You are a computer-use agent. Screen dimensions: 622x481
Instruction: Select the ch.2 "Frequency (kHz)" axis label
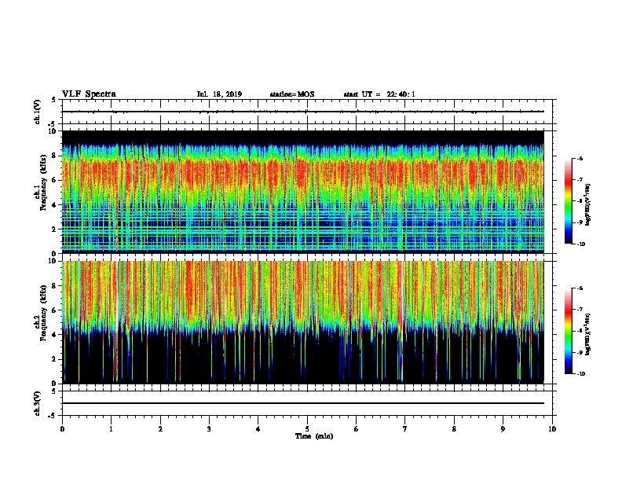[x=43, y=313]
